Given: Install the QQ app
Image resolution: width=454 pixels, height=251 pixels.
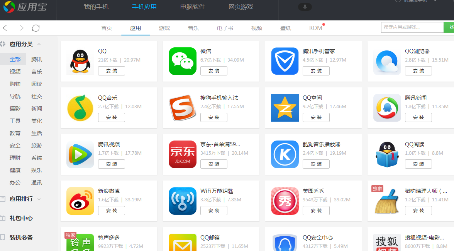Looking at the screenshot, I should point(112,71).
